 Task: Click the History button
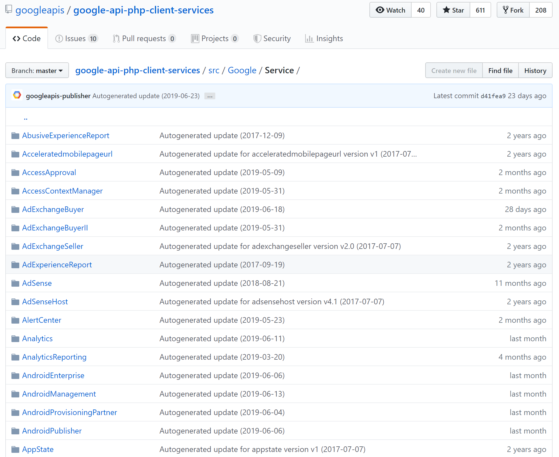pyautogui.click(x=535, y=70)
